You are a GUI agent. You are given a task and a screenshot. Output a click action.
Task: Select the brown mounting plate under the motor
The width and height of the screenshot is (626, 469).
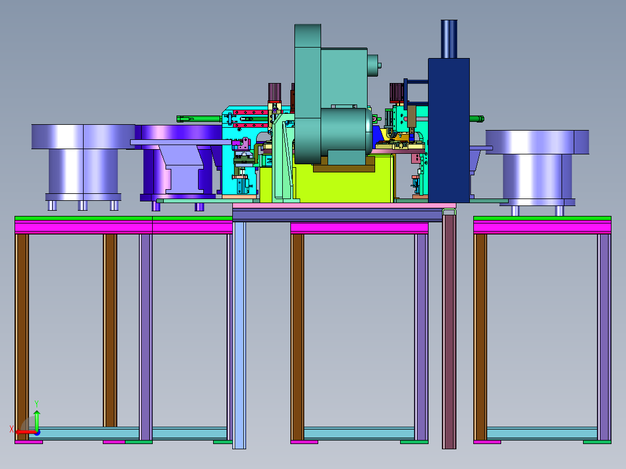pos(344,164)
